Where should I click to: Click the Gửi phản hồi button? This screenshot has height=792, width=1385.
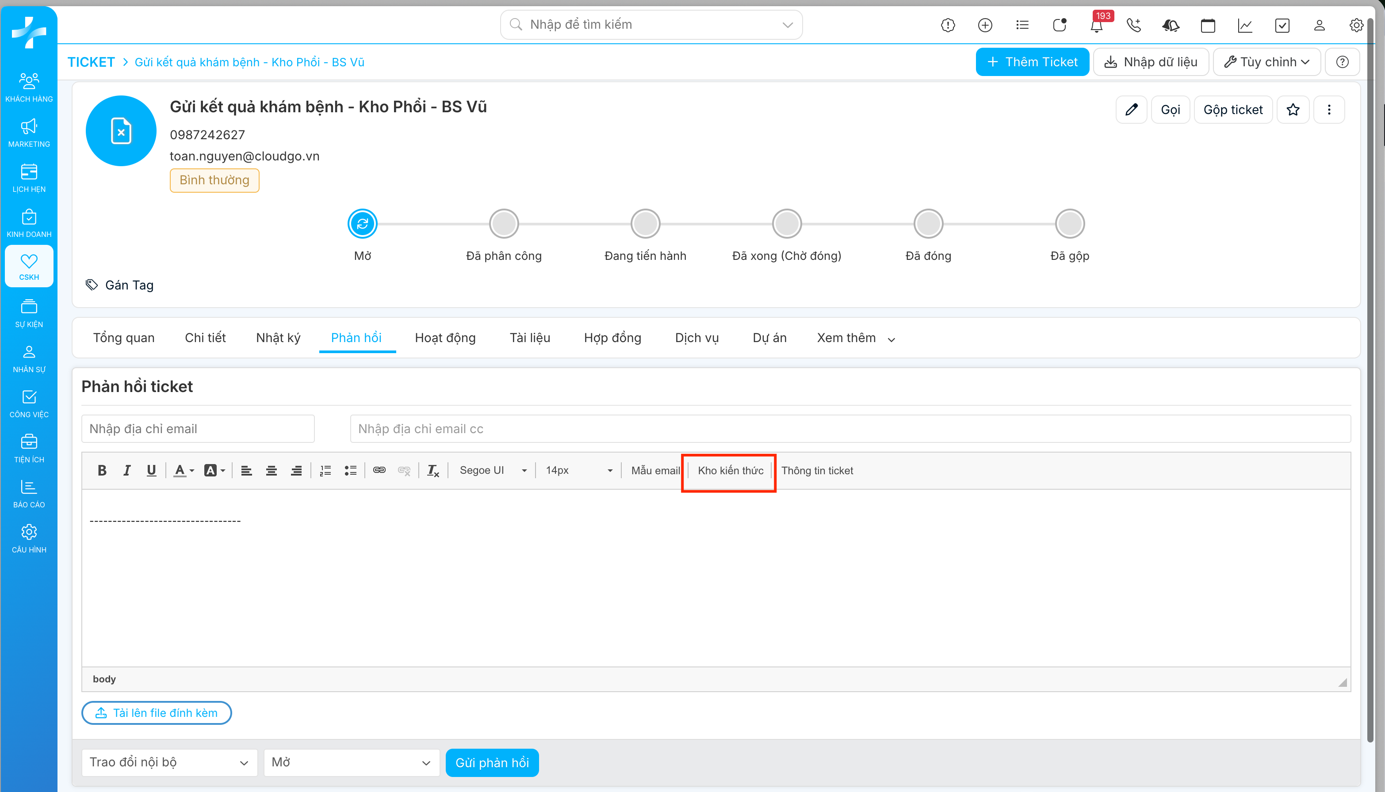(x=492, y=763)
